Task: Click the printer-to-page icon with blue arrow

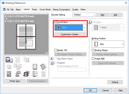Action: pos(9,60)
